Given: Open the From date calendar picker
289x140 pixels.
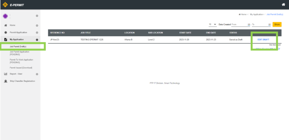Looking at the screenshot, I should point(249,25).
